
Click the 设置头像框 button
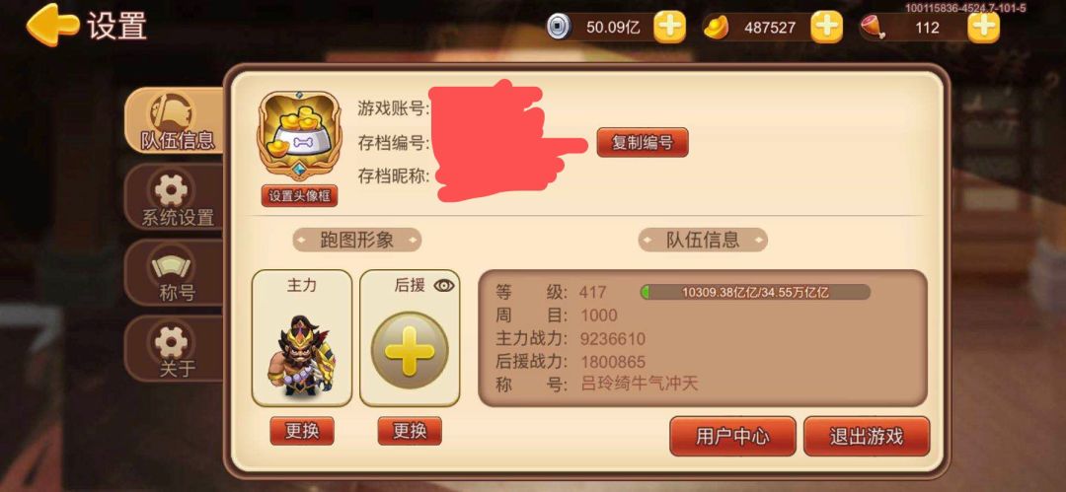click(299, 195)
